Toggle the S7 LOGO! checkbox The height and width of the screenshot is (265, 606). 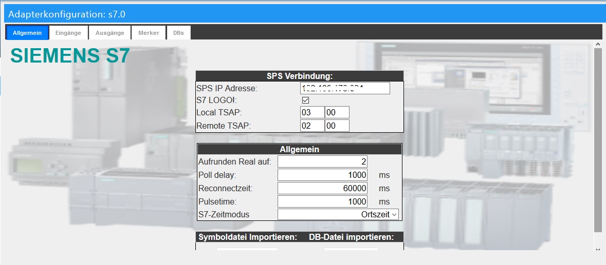(305, 100)
